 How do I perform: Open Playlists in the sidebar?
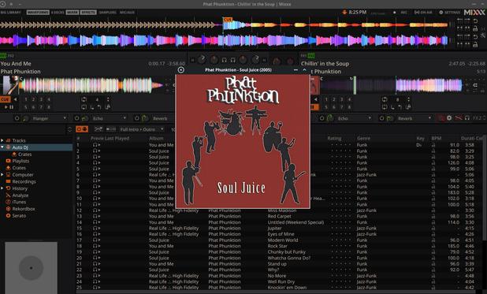tap(20, 161)
